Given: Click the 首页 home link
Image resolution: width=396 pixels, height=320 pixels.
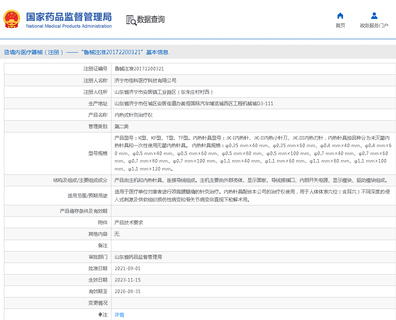Looking at the screenshot, I should coord(340,26).
